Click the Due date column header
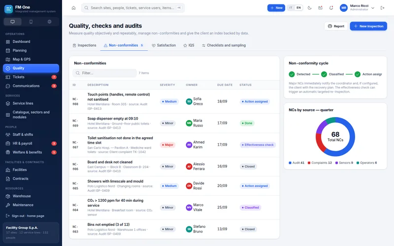The image size is (394, 246). 225,85
